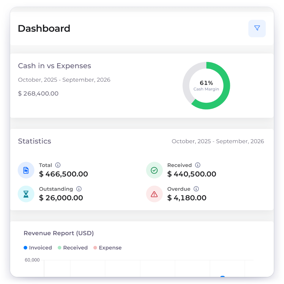Click the $ 26,000.00 outstanding amount
The width and height of the screenshot is (284, 284).
pos(61,198)
